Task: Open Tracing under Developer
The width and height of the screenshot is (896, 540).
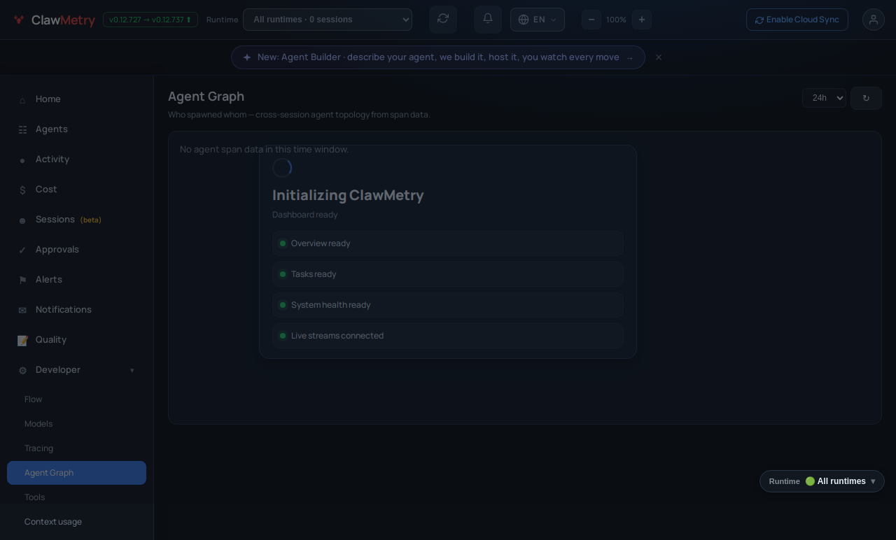Action: (x=77, y=448)
